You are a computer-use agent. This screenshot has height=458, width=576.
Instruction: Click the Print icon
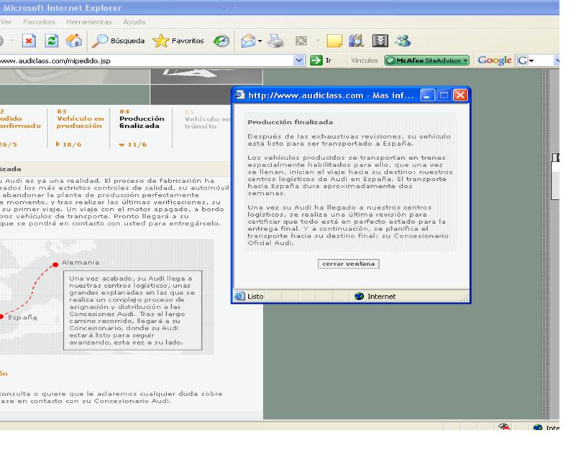pyautogui.click(x=276, y=41)
